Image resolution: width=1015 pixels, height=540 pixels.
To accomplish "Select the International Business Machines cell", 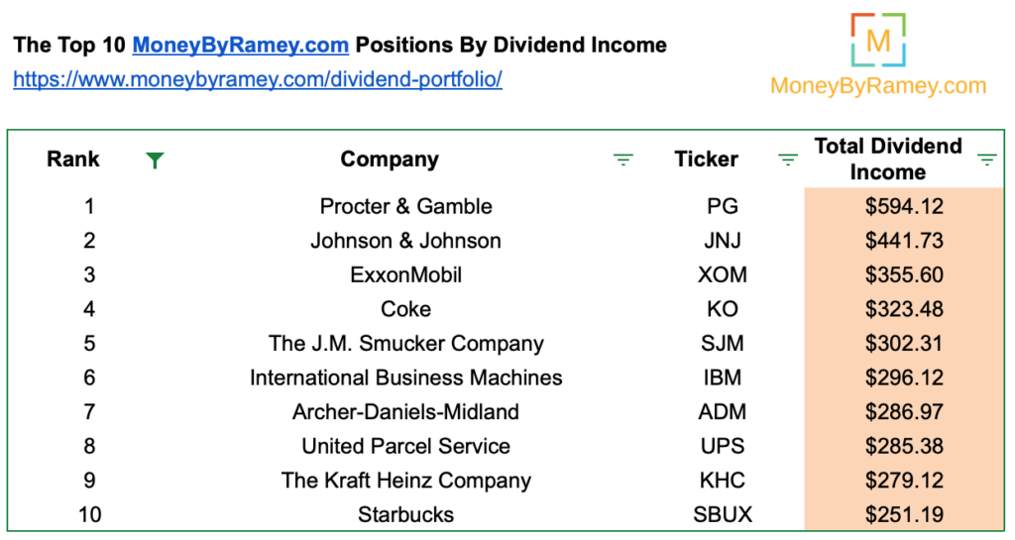I will [x=405, y=378].
